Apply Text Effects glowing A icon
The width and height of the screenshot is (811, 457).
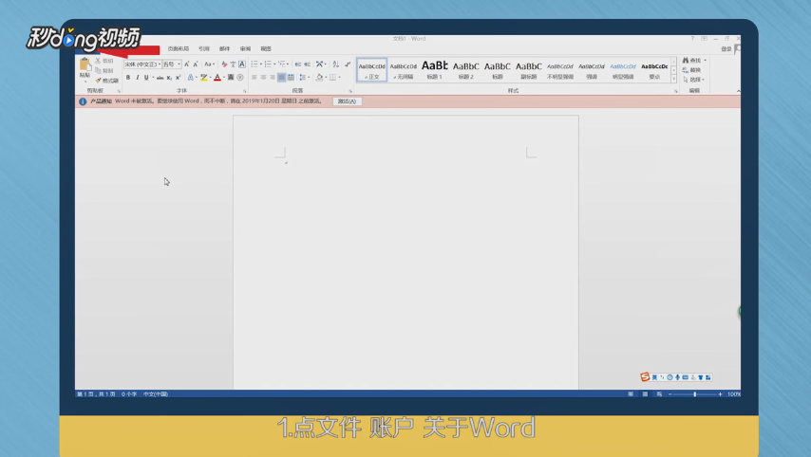[x=190, y=78]
